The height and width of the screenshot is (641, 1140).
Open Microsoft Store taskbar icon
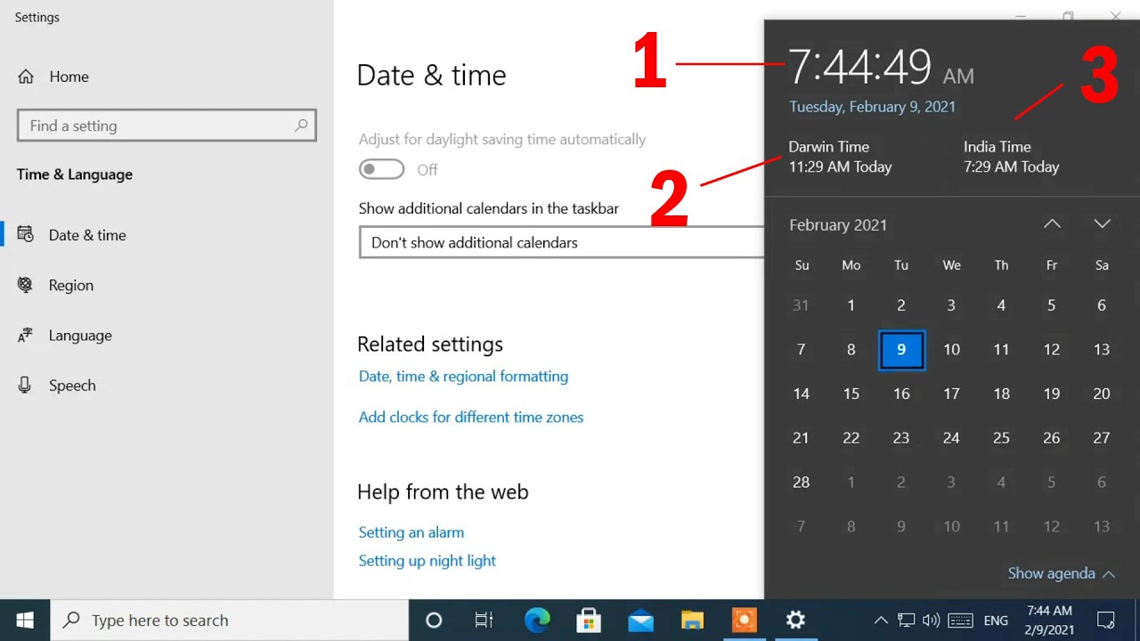point(589,621)
